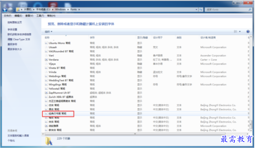Expand the arrow after Fonts in the breadcrumb
255x148 pixels.
point(79,10)
